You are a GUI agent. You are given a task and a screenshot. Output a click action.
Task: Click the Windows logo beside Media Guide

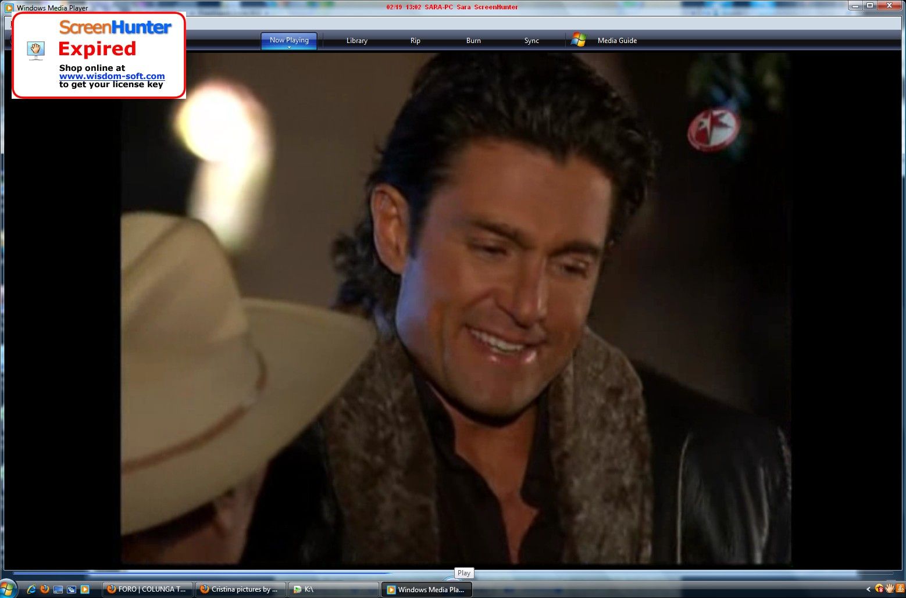click(579, 40)
